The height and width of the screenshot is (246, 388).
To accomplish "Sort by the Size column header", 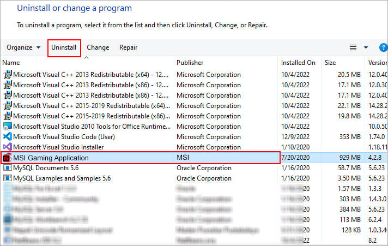I will click(x=330, y=63).
